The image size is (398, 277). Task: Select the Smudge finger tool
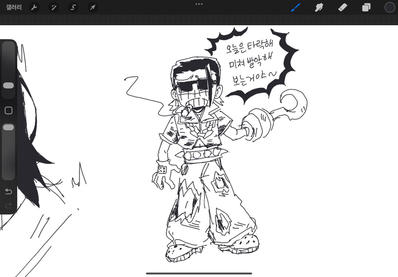[319, 7]
